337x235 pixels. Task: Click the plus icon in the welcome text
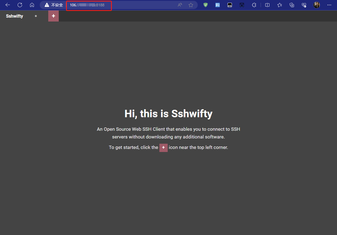point(164,148)
